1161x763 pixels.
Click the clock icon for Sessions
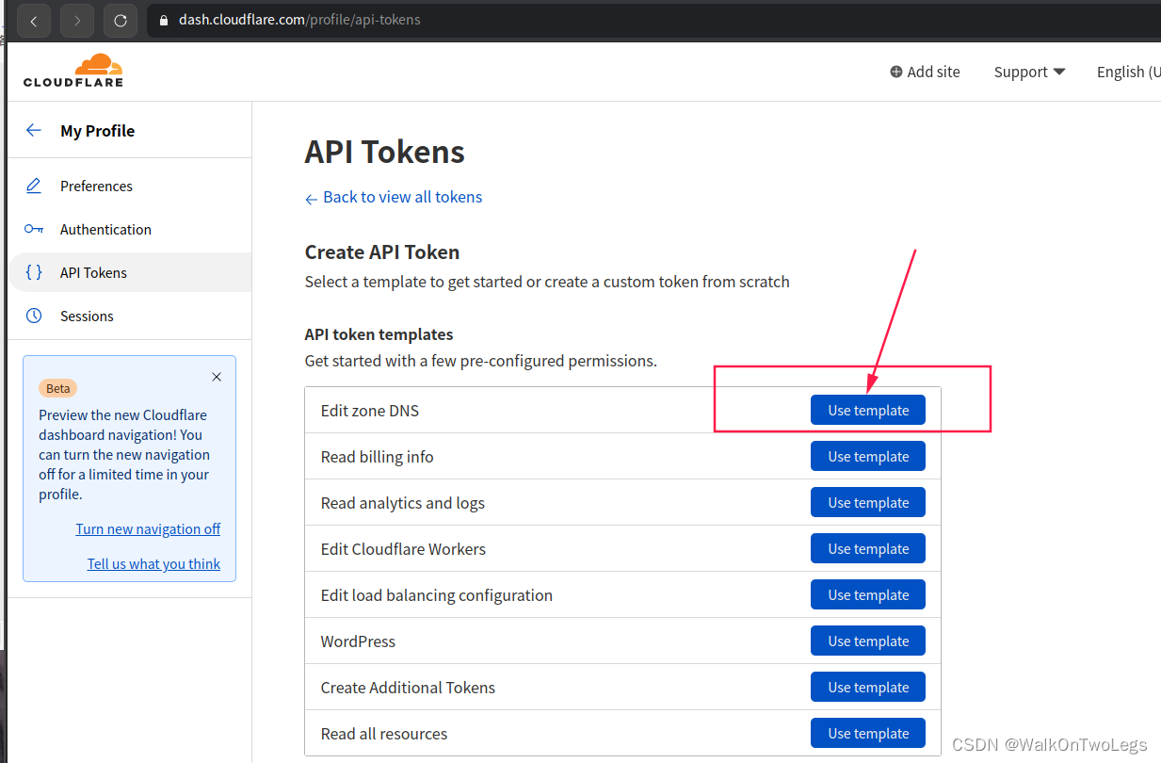click(34, 316)
